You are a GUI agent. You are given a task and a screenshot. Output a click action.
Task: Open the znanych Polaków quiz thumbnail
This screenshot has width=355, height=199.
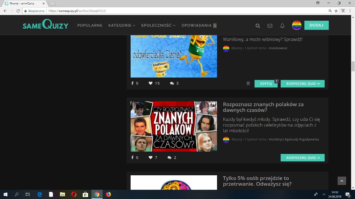[x=173, y=126]
